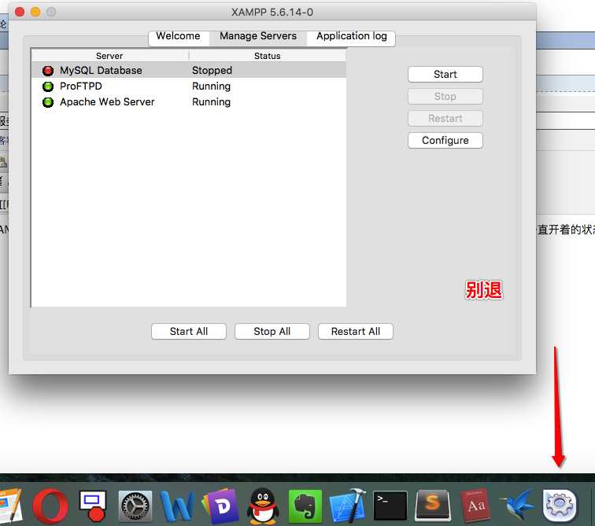595x526 pixels.
Task: Select the ProFTPD server row
Action: [189, 86]
